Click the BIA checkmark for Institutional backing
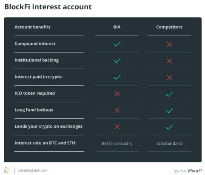This screenshot has width=205, height=175. [x=117, y=61]
